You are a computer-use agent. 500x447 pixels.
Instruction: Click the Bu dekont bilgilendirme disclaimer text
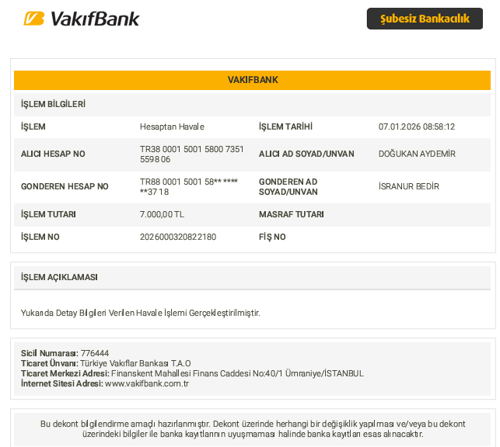point(253,429)
